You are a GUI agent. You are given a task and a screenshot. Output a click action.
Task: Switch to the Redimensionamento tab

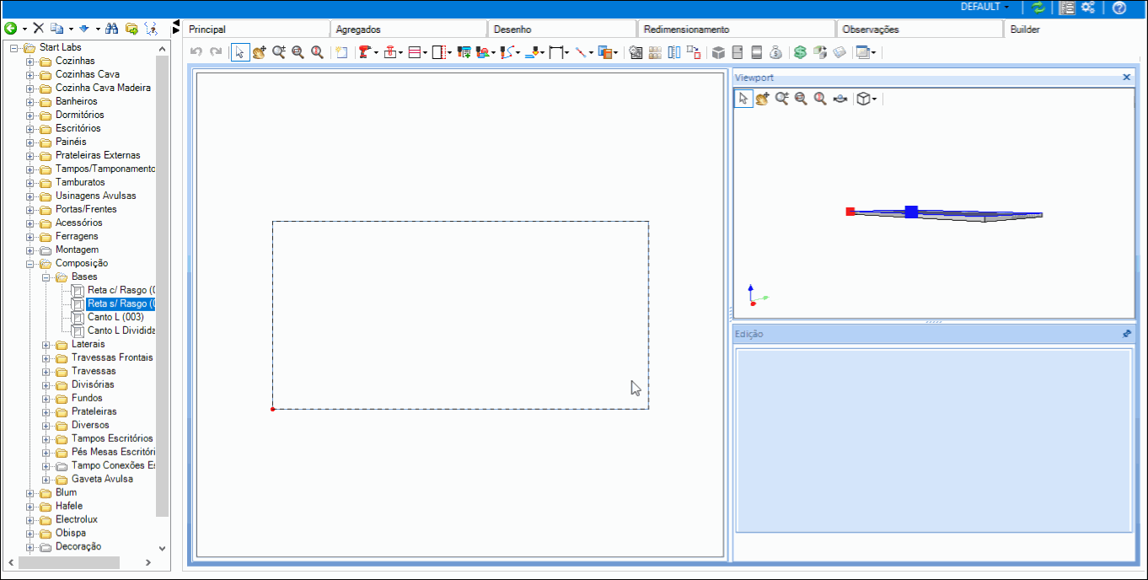coord(737,29)
